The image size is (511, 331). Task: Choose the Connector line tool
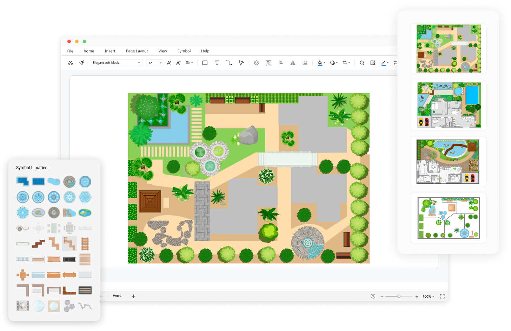229,63
